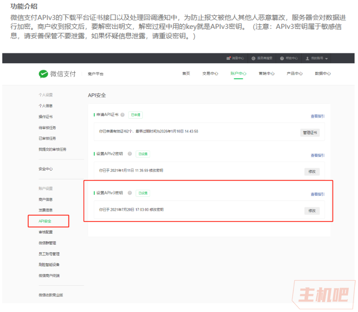The image size is (358, 312).
Task: Open 发票信息 in the sidebar
Action: click(46, 210)
